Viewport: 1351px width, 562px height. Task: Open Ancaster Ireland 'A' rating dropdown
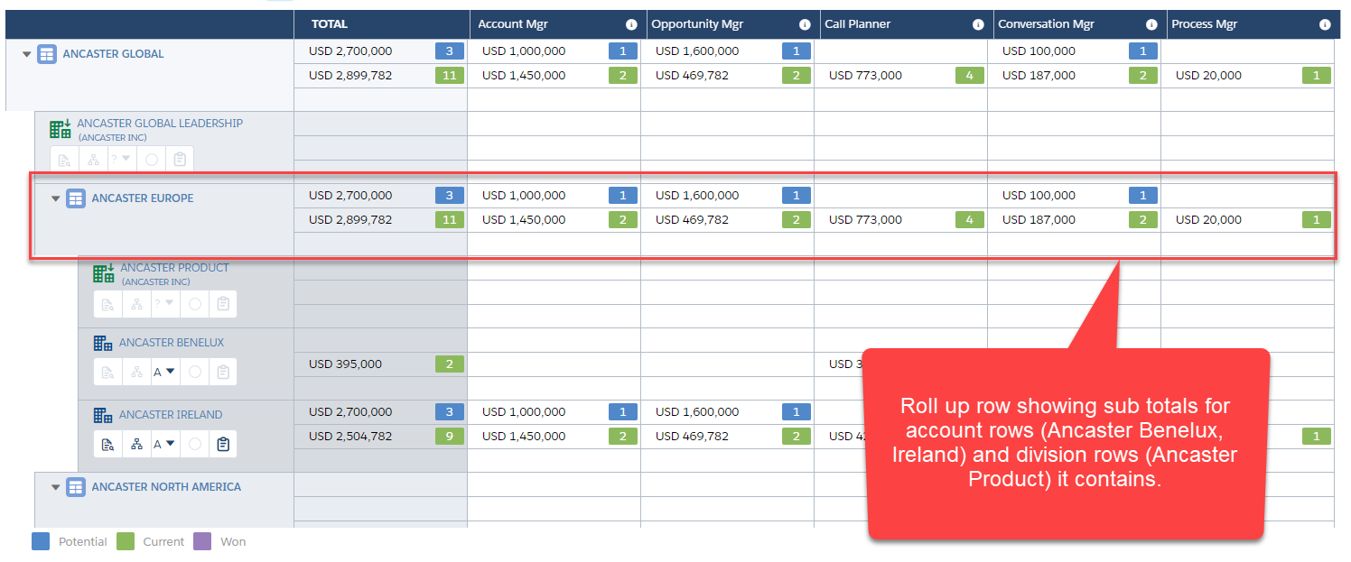coord(164,444)
